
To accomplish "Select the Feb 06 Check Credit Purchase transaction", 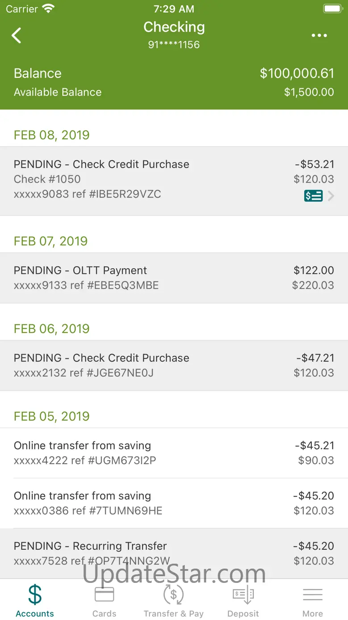I will 174,365.
